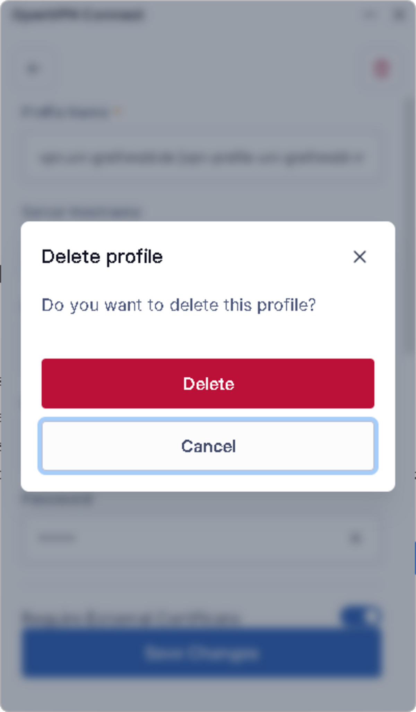Toggle the blue switch above Save Changes
416x712 pixels.
[x=361, y=616]
